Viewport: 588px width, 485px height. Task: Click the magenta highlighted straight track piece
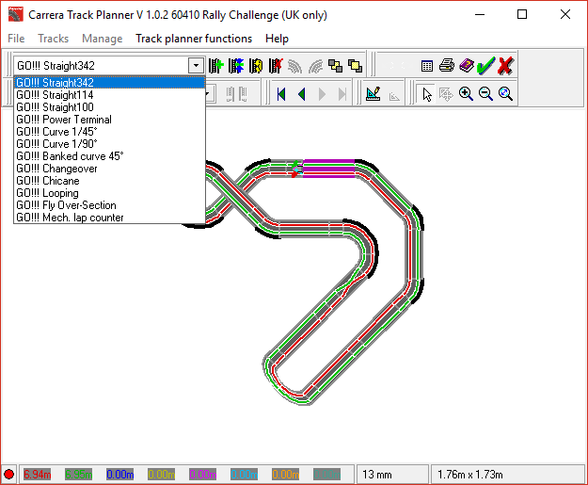pos(329,169)
